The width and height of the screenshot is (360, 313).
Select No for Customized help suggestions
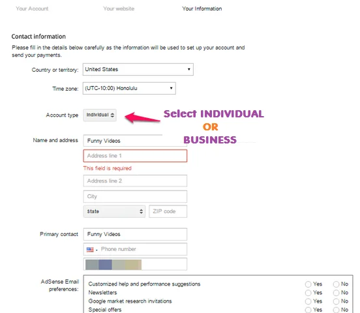click(336, 284)
